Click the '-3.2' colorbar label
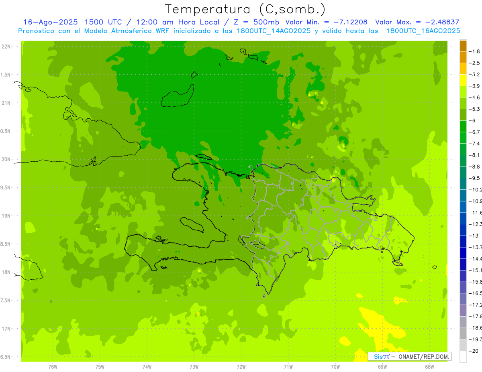Image resolution: width=482 pixels, height=372 pixels. [x=475, y=75]
